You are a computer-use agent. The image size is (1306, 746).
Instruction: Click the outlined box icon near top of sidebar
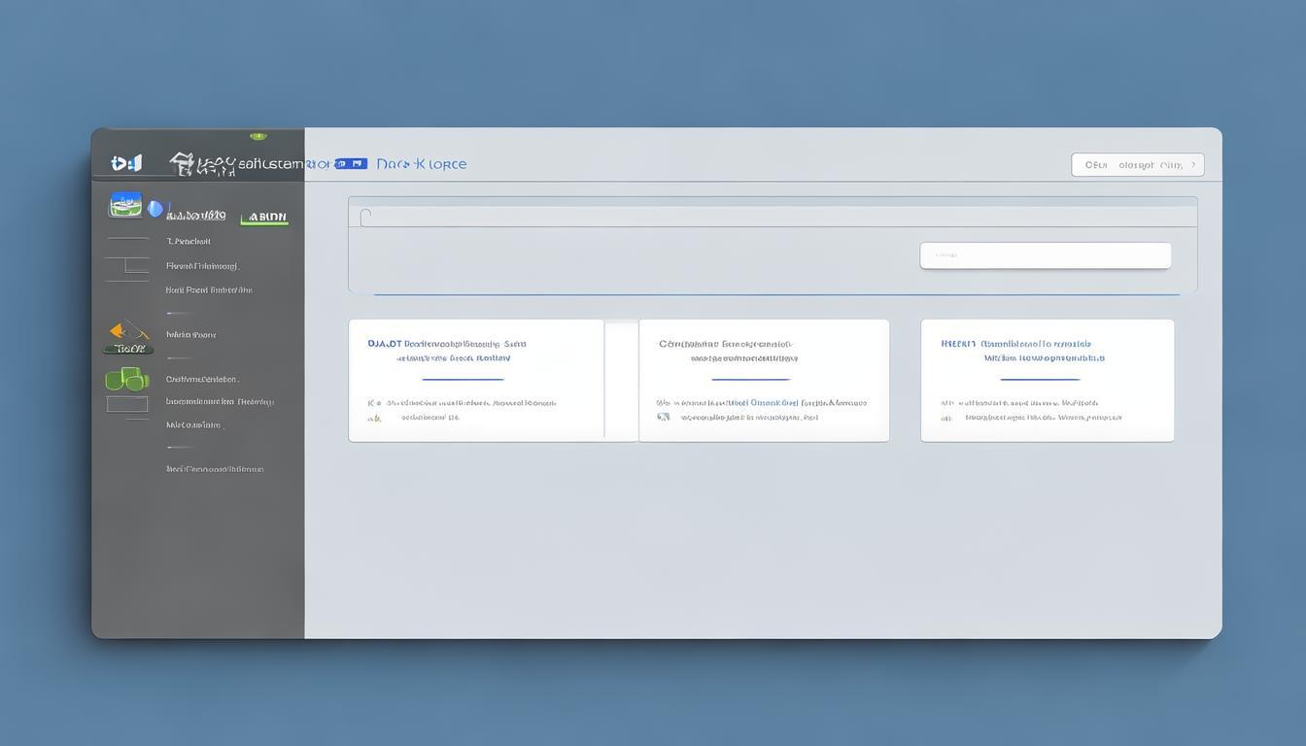(126, 264)
